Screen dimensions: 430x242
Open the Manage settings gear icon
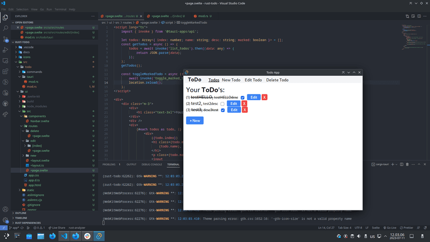coord(6,220)
